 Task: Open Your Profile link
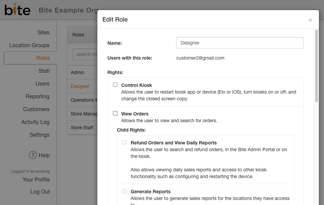click(36, 180)
